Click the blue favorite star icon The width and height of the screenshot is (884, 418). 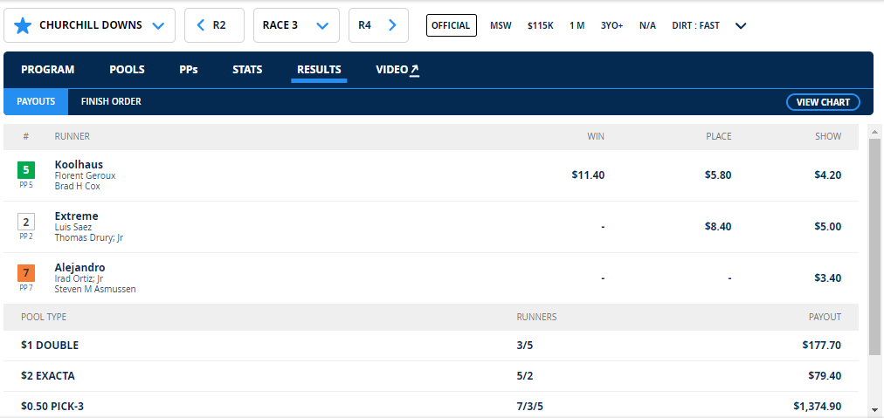point(23,25)
